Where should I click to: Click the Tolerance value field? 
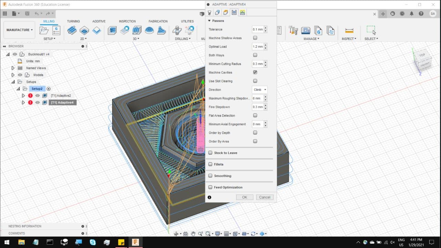[x=258, y=29]
